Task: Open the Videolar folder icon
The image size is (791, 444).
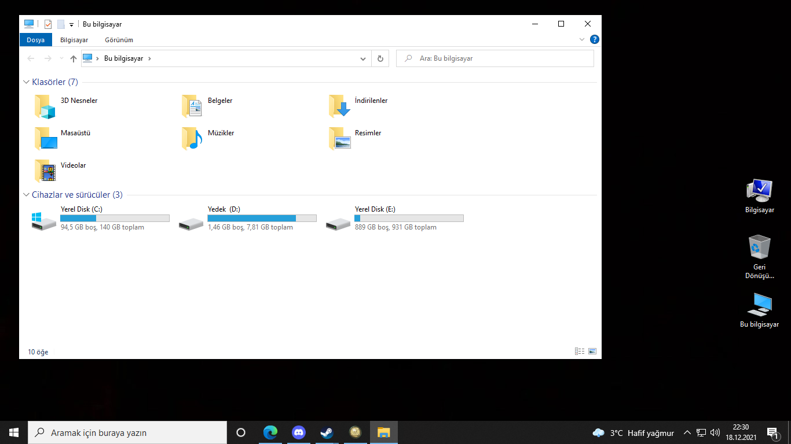Action: coord(45,171)
